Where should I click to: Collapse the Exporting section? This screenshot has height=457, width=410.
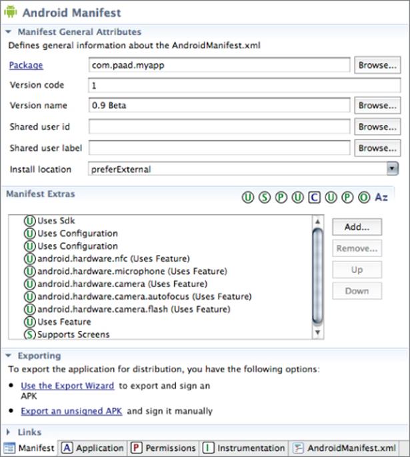pos(9,356)
